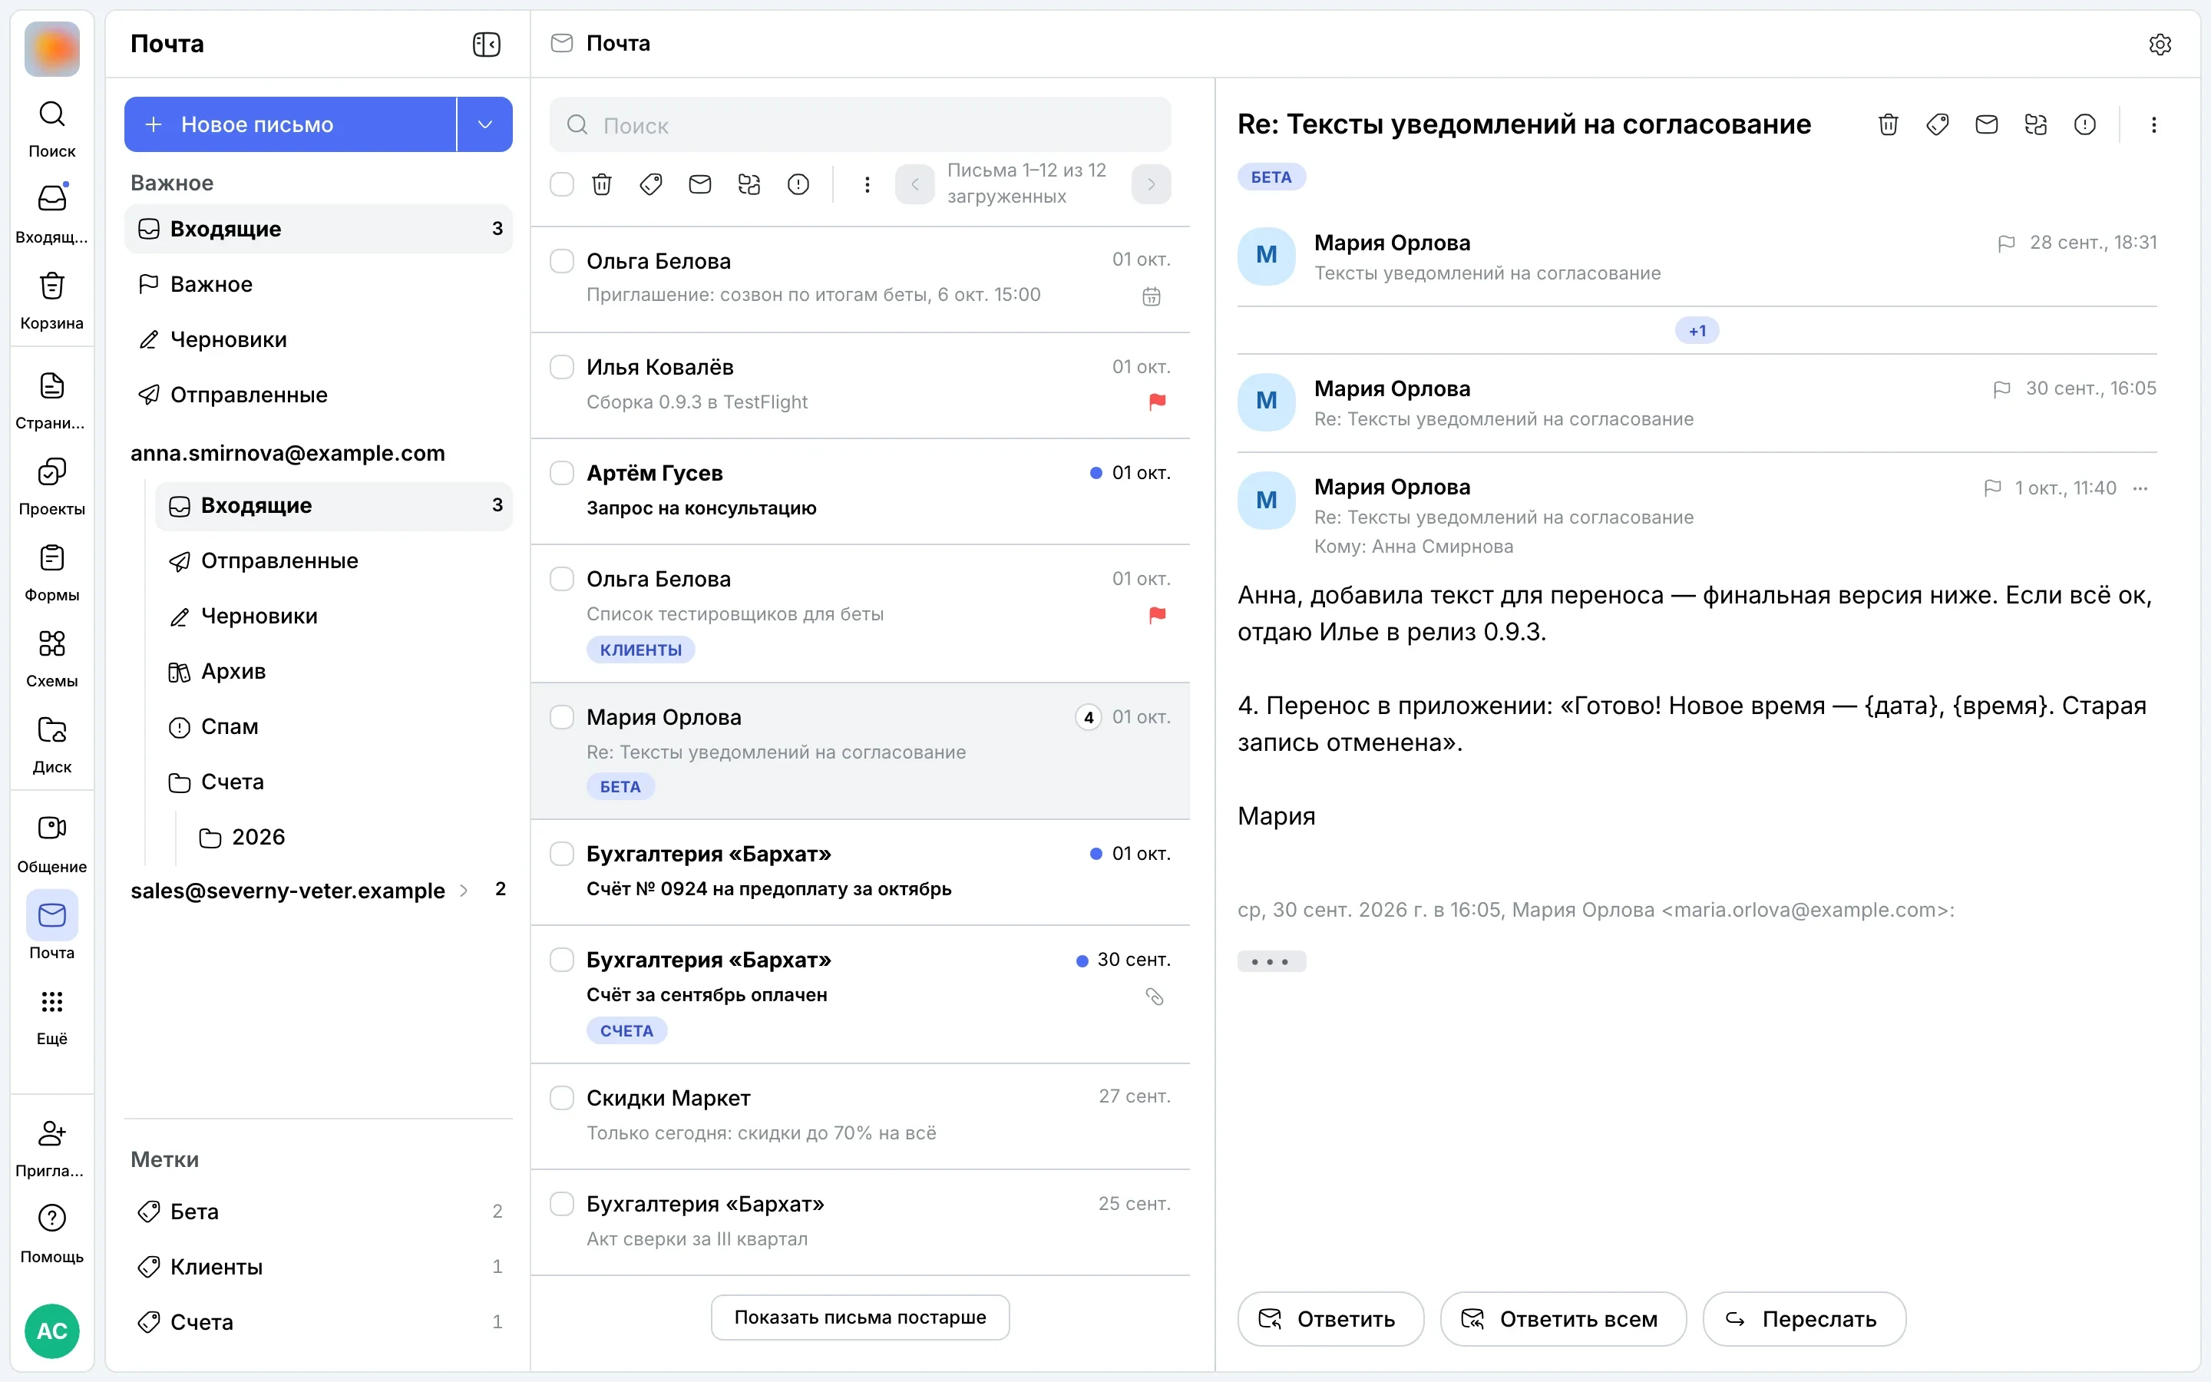Open dropdown arrow beside Новое письмо
This screenshot has height=1382, width=2211.
(485, 124)
